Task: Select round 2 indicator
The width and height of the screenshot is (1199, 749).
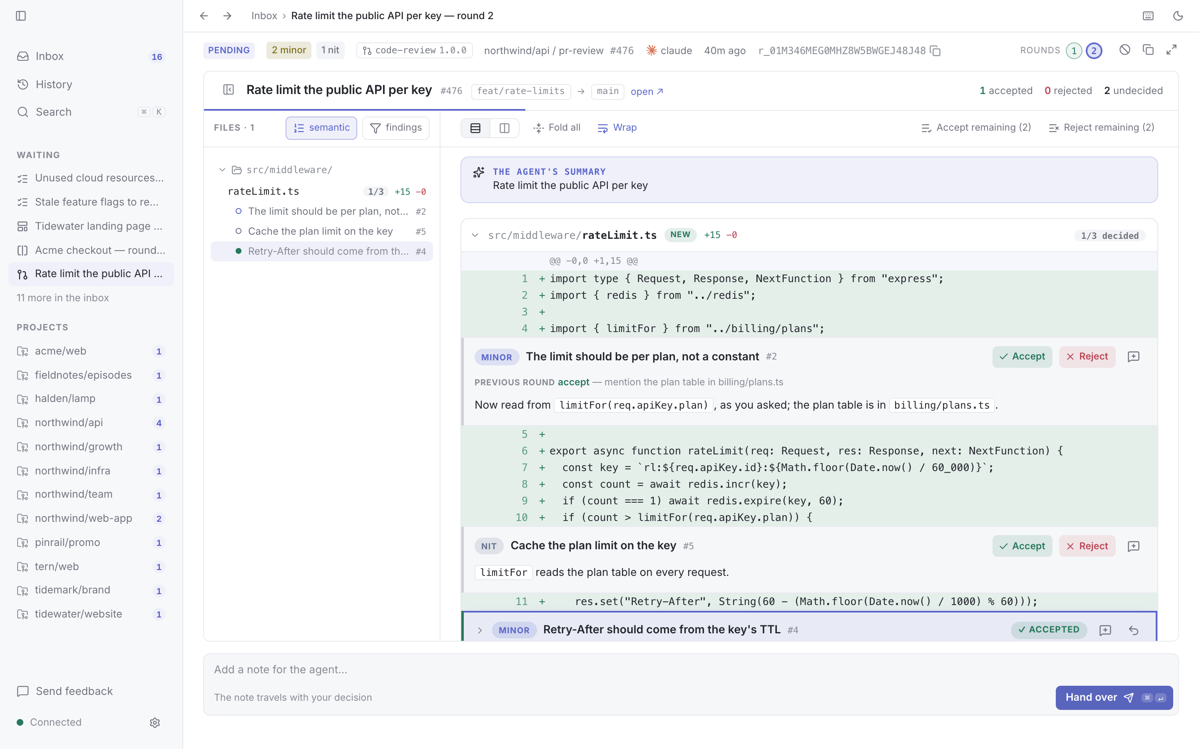Action: (1094, 50)
